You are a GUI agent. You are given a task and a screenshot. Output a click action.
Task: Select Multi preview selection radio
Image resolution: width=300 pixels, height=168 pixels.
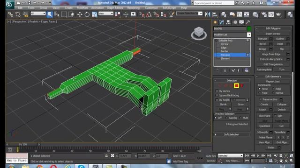240,118
